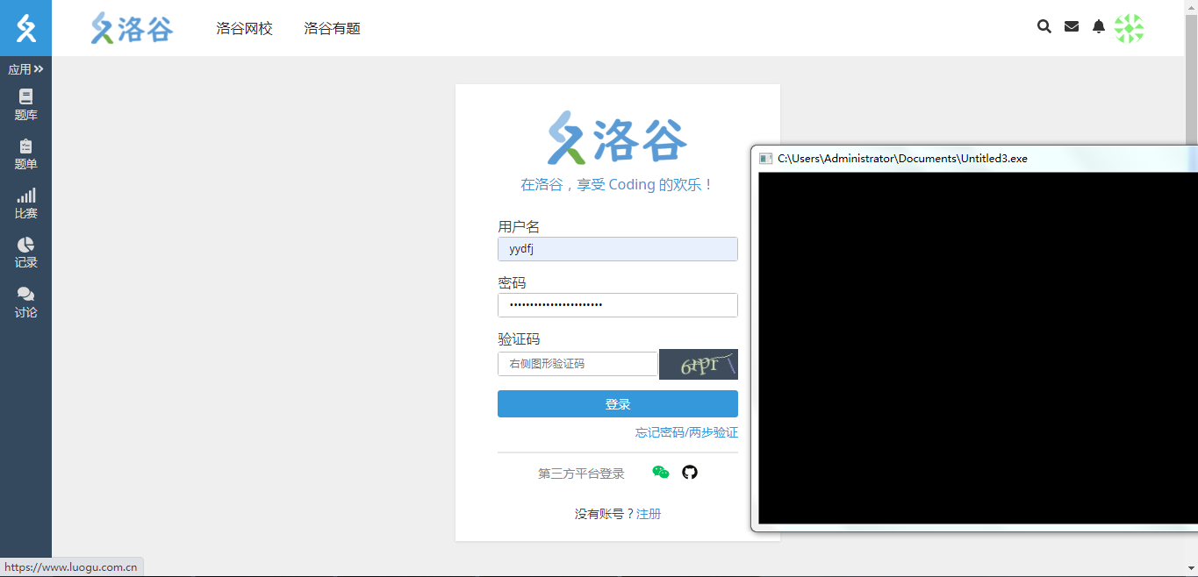Check notifications via the bell icon
The height and width of the screenshot is (577, 1198).
(x=1098, y=26)
